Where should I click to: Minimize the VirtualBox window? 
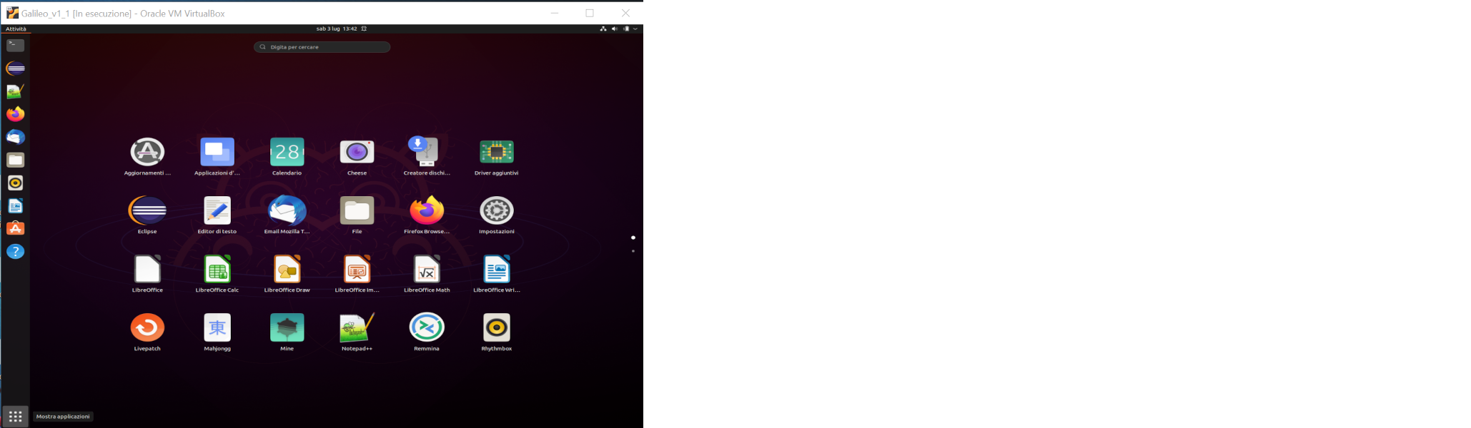point(555,13)
